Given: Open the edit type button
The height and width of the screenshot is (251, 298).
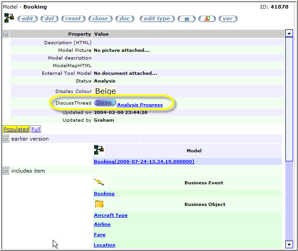Looking at the screenshot, I should [x=157, y=19].
